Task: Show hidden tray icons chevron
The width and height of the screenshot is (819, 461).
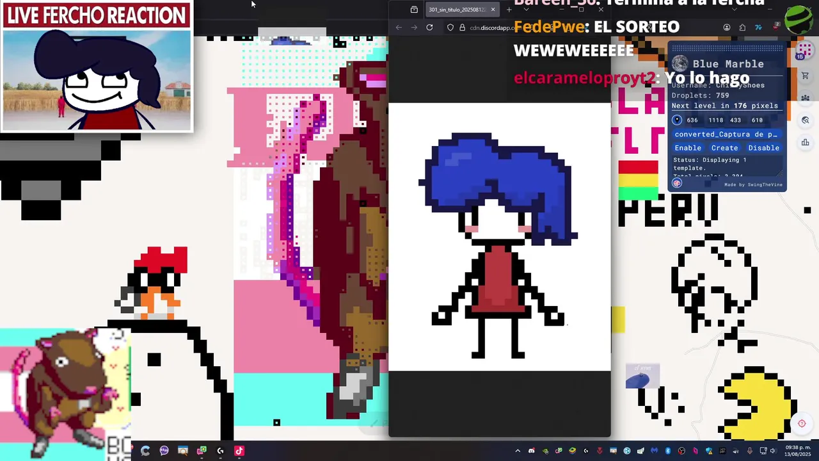Action: 518,451
